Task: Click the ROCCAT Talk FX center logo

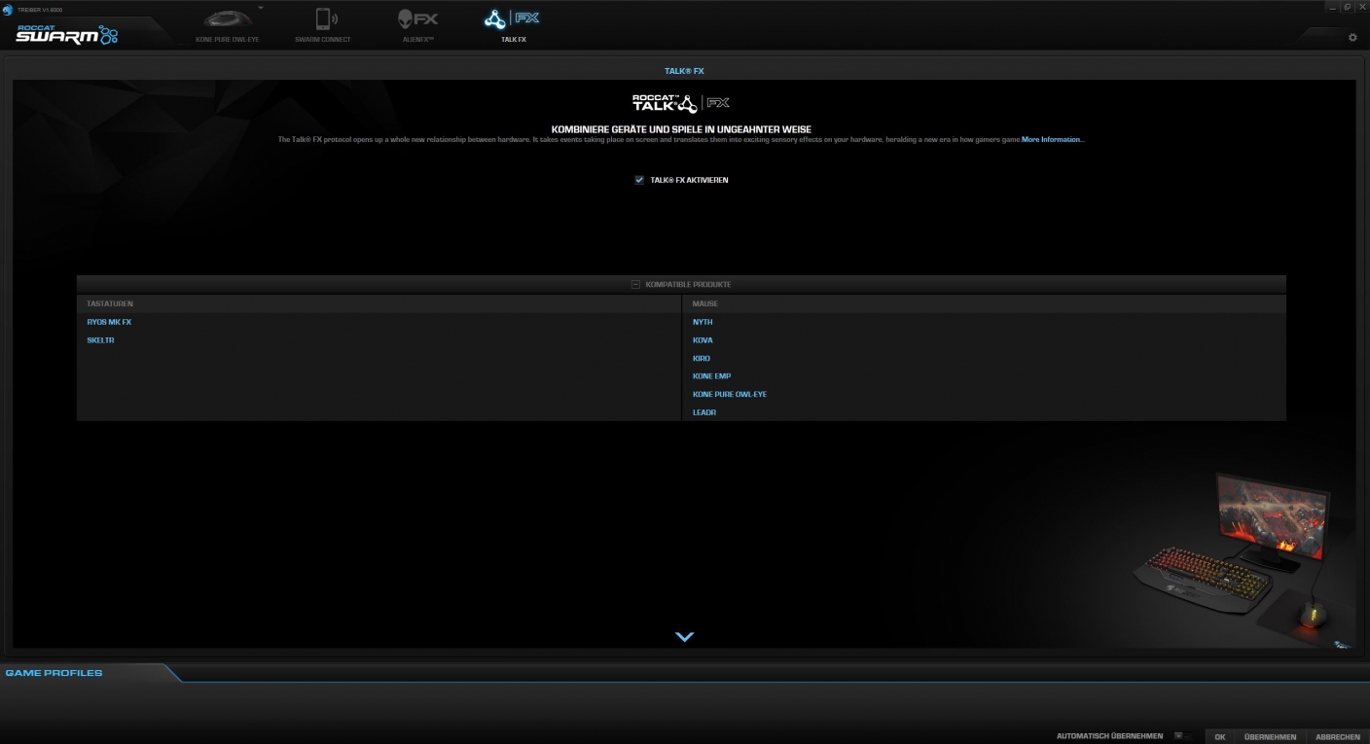Action: tap(681, 103)
